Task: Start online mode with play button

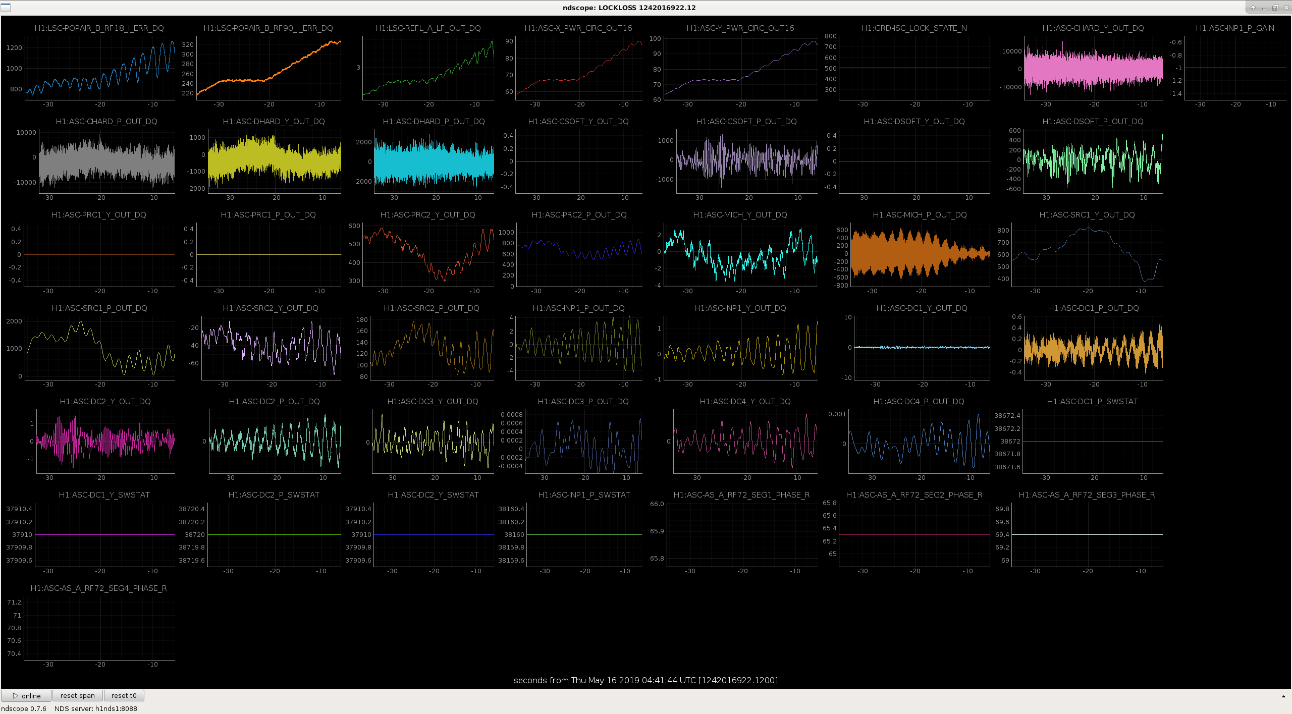Action: pos(26,695)
